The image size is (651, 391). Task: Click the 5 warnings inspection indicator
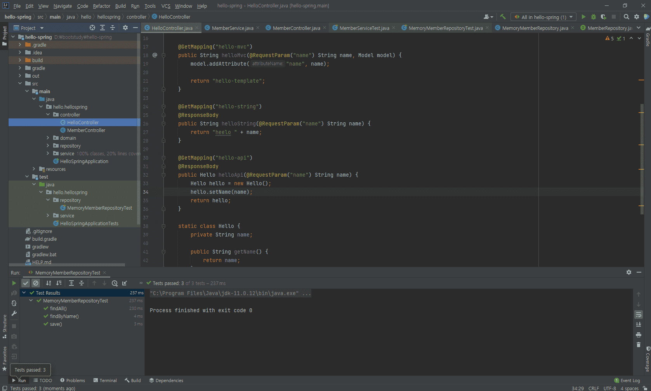(x=609, y=38)
